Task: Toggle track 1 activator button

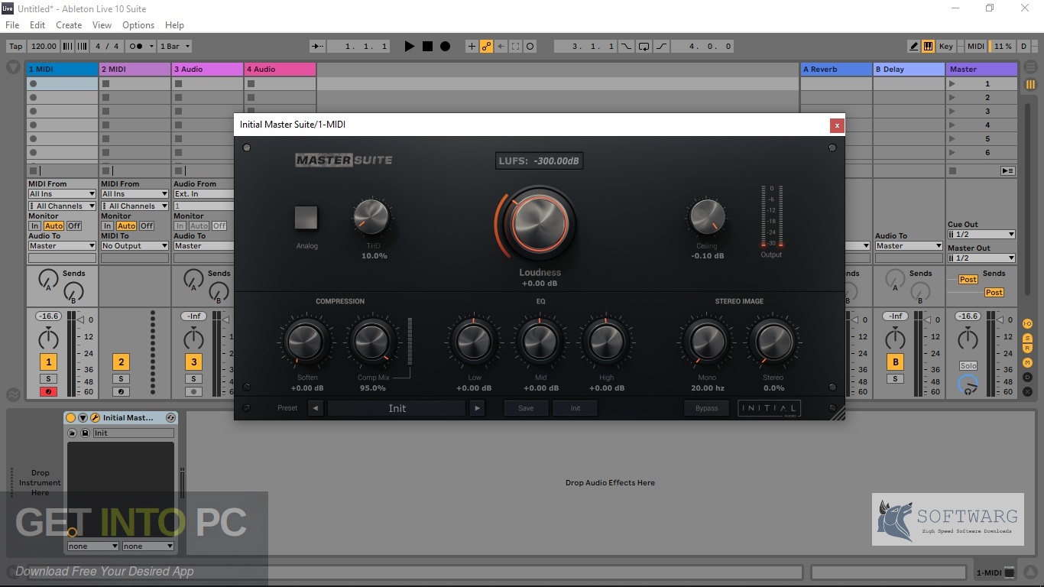Action: point(49,362)
